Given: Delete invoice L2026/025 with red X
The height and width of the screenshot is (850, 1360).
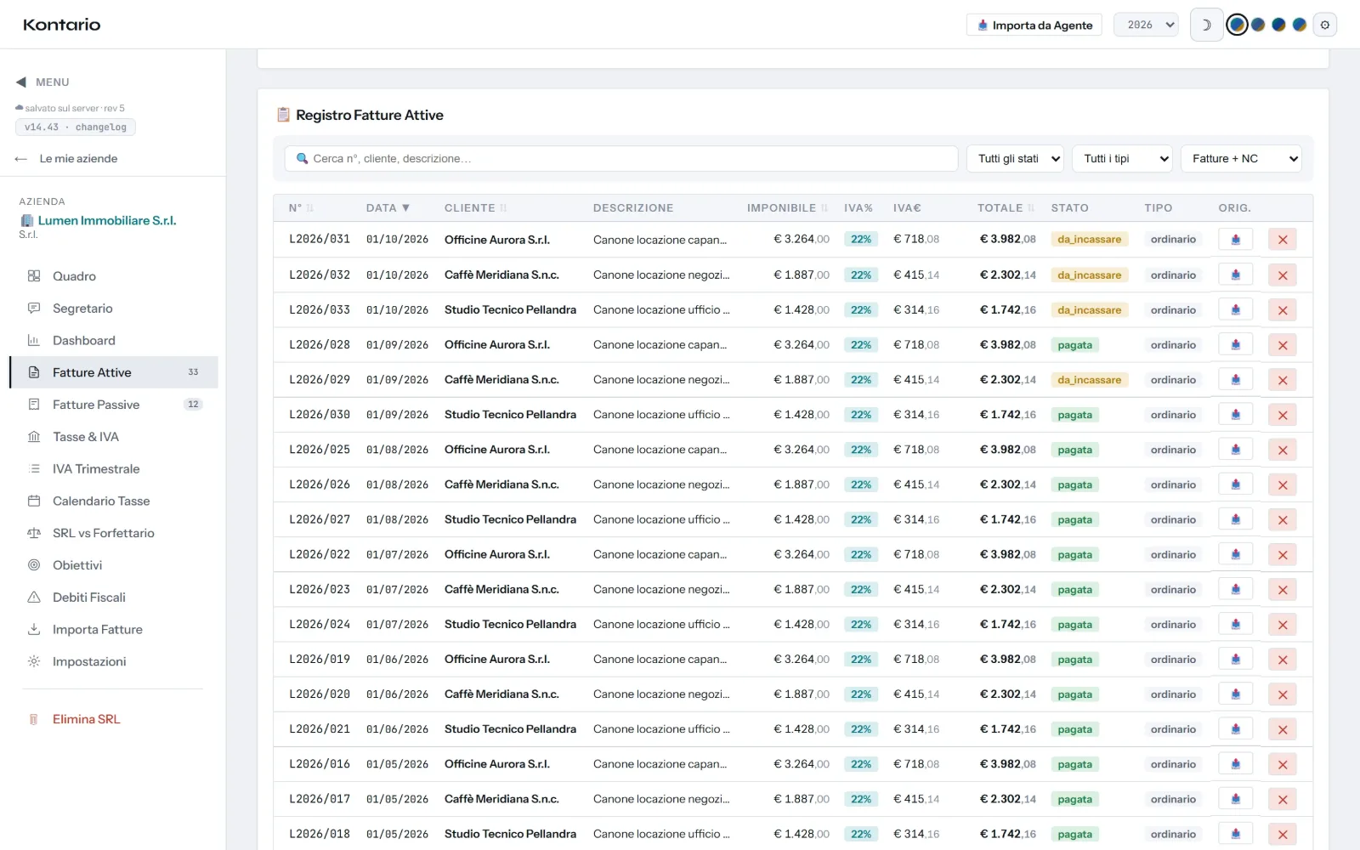Looking at the screenshot, I should click(x=1283, y=450).
